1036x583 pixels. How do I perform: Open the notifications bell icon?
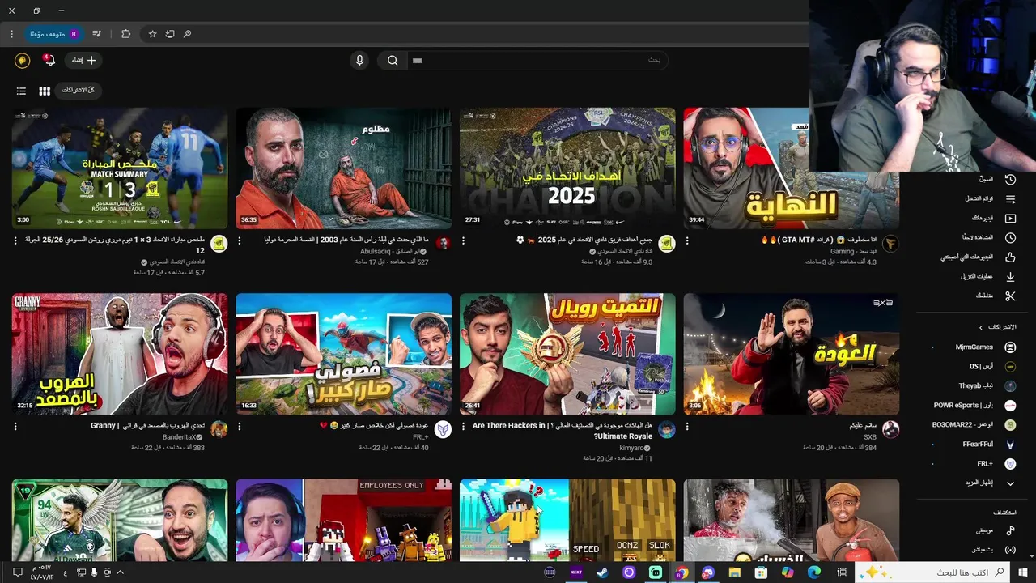49,60
